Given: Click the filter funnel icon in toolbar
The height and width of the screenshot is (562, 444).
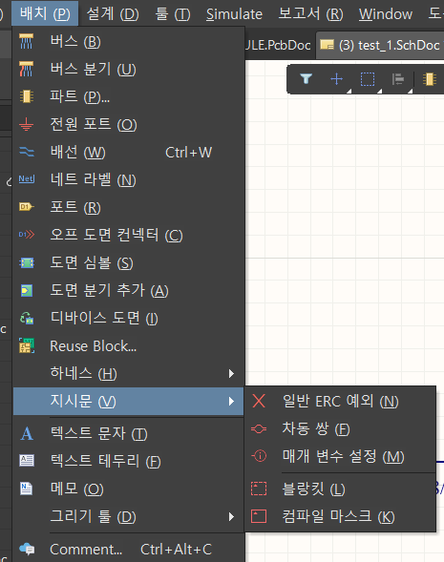Looking at the screenshot, I should tap(306, 78).
